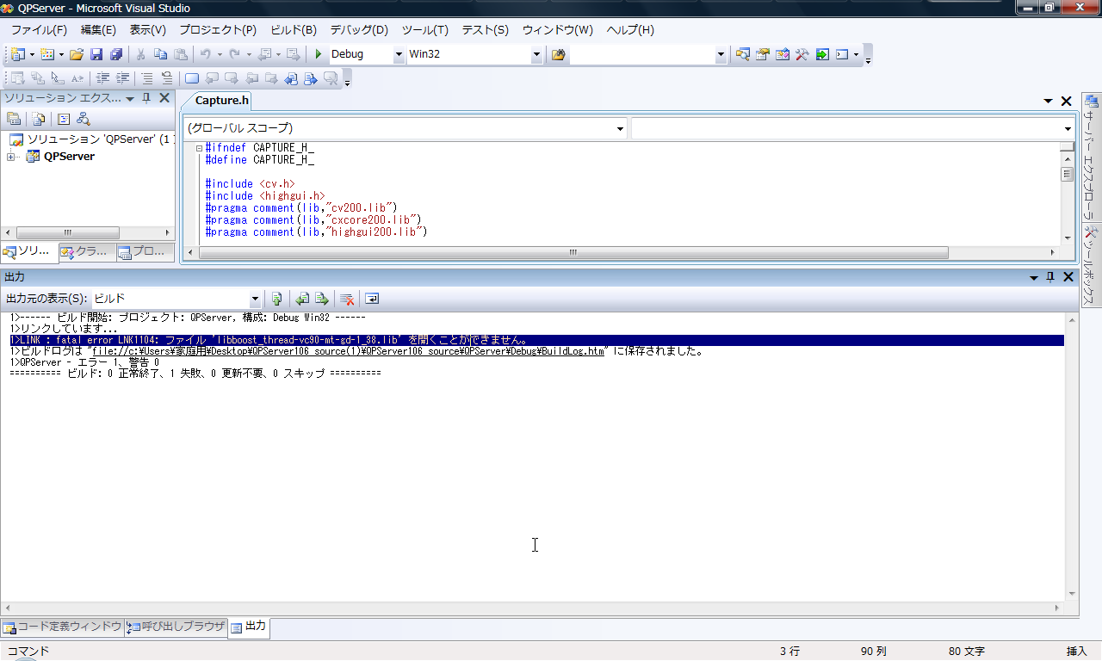Click the Open File folder icon
Image resolution: width=1102 pixels, height=661 pixels.
coord(77,54)
